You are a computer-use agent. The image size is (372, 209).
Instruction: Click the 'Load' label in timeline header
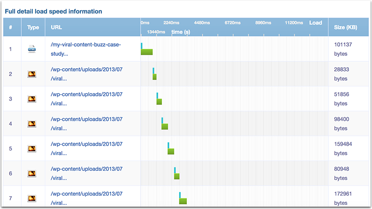(316, 23)
